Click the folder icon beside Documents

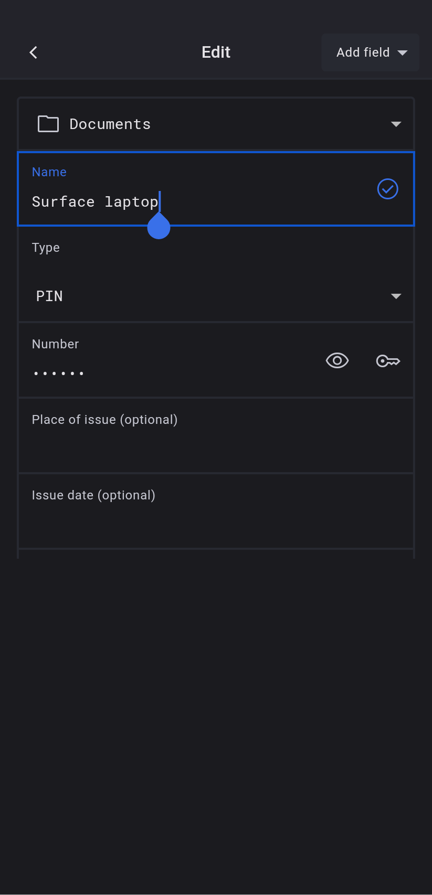(48, 124)
